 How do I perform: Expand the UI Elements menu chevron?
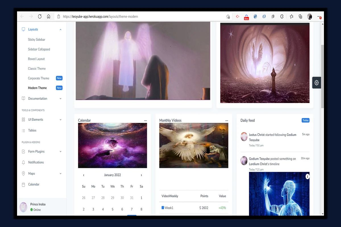pos(61,120)
